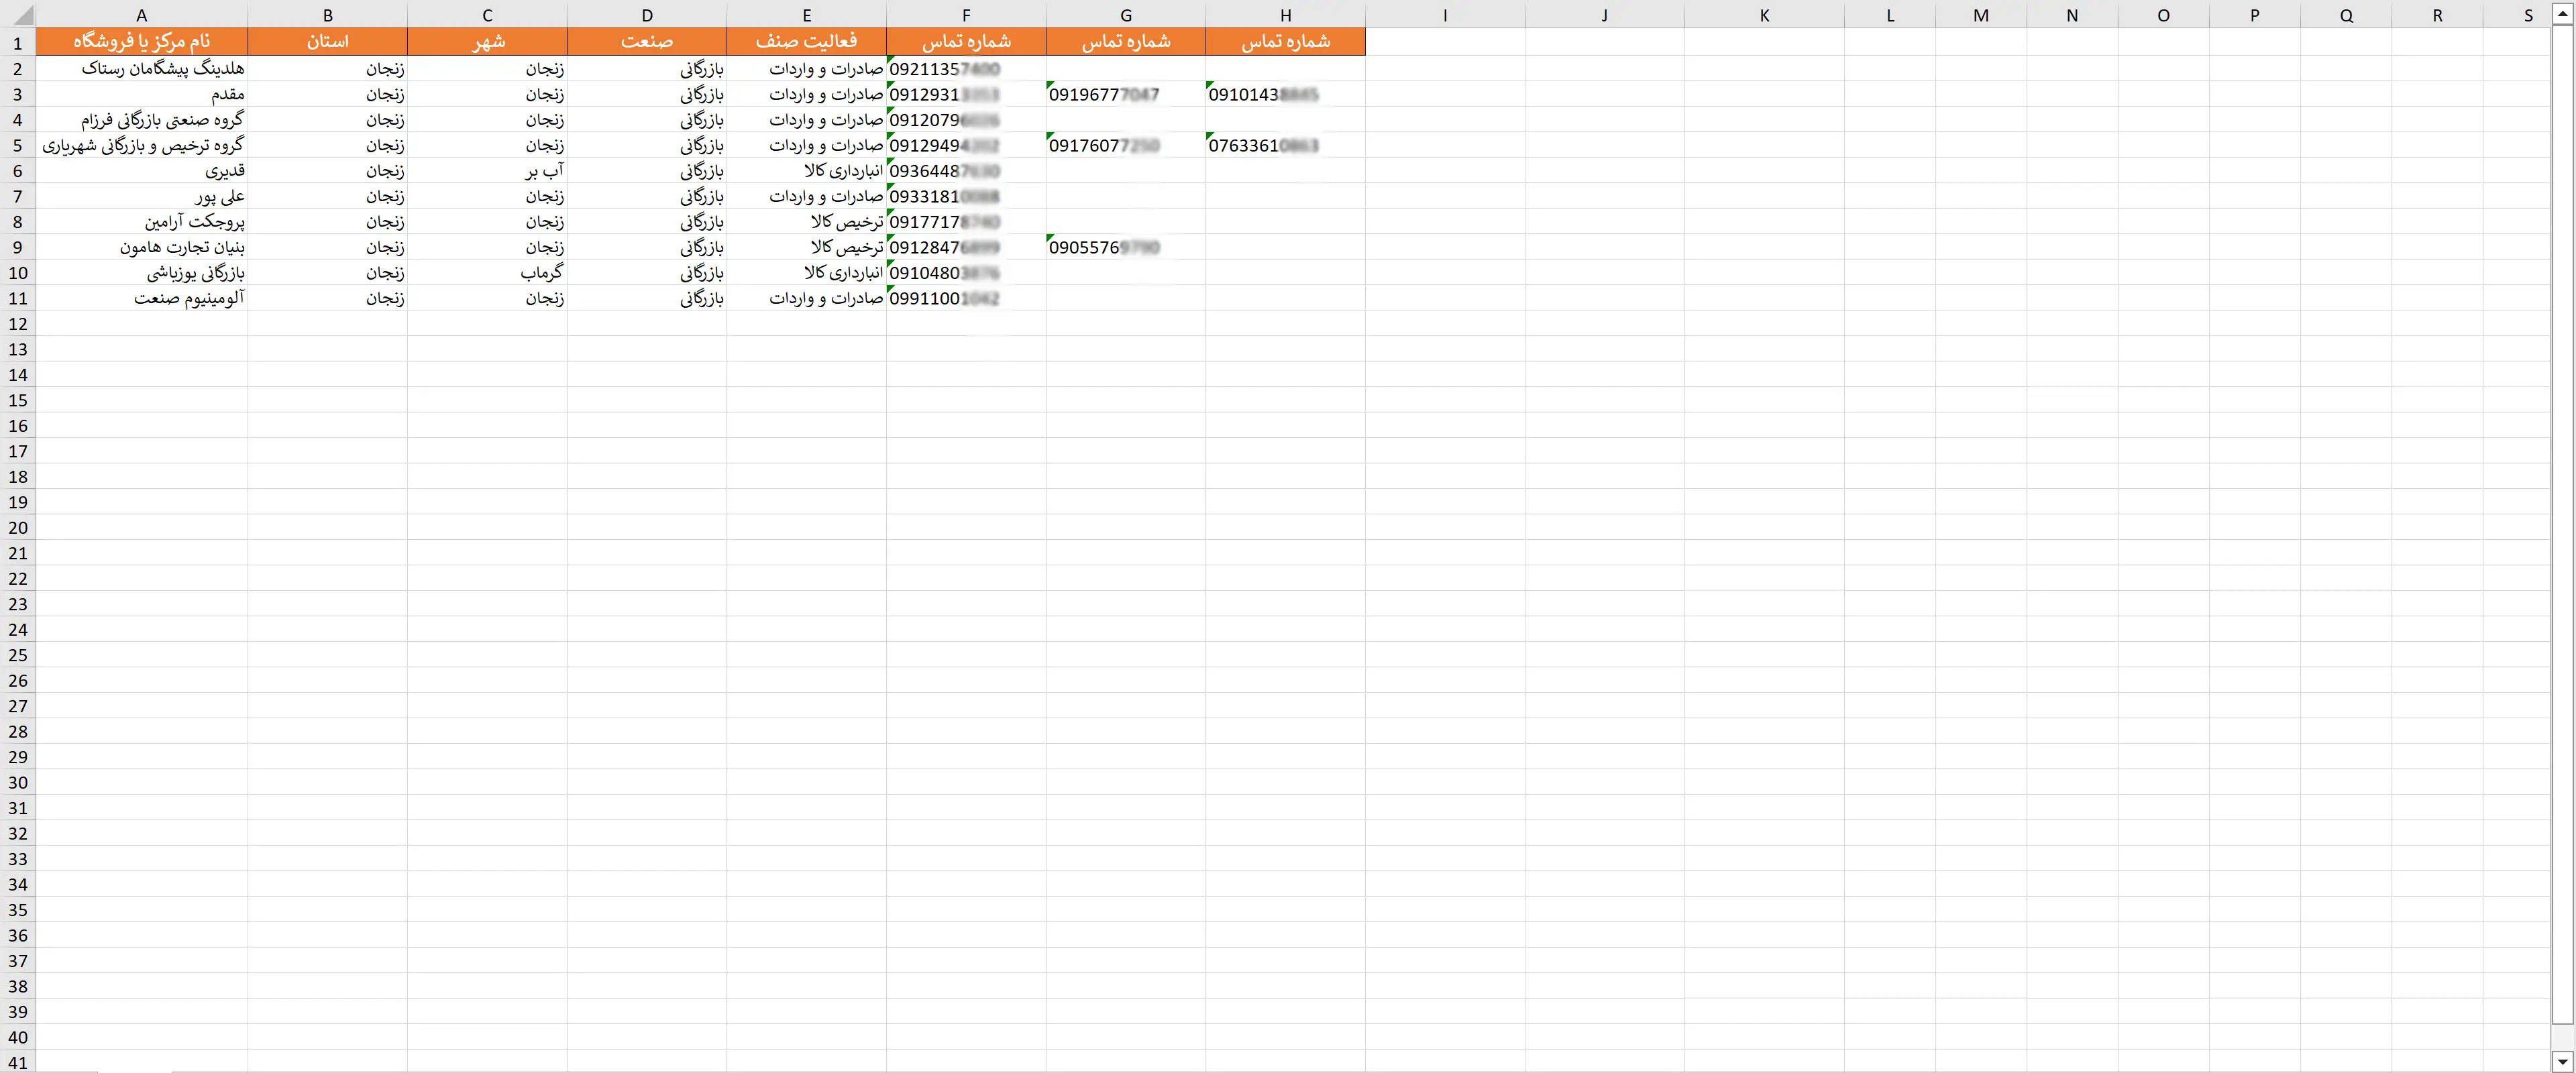
Task: Select phone cell starting 0912949
Action: click(966, 145)
